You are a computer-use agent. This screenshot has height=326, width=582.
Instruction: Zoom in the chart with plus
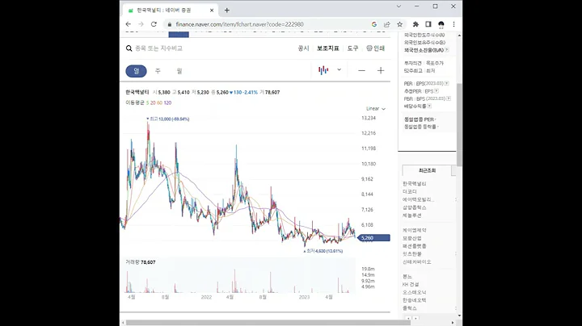coord(381,70)
